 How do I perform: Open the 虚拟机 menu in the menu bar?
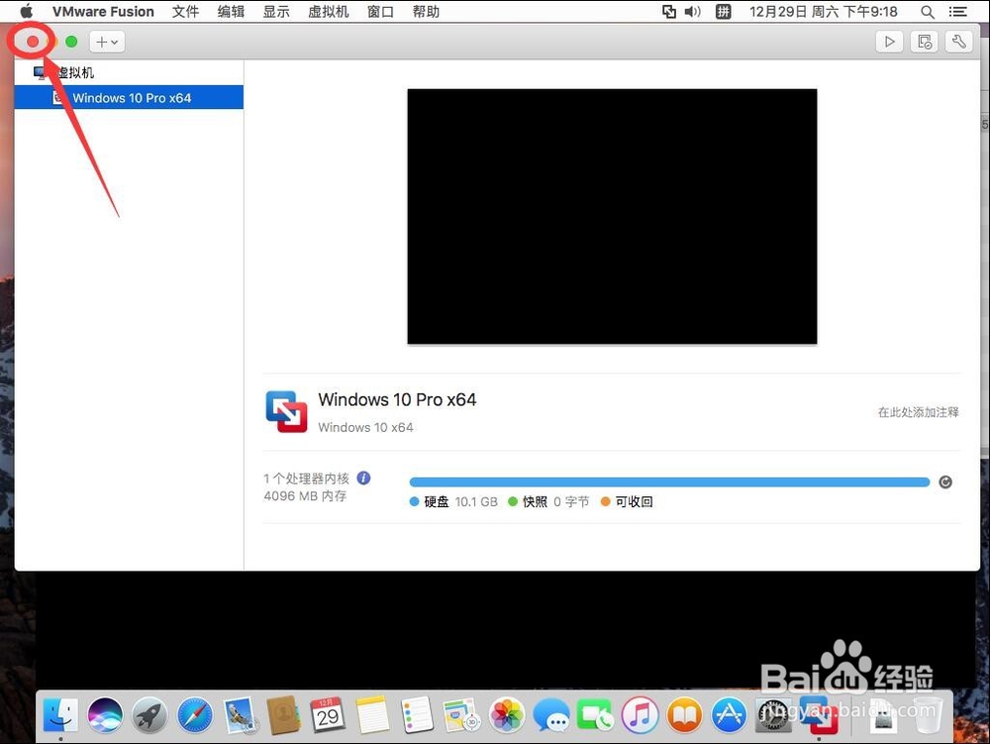tap(329, 11)
